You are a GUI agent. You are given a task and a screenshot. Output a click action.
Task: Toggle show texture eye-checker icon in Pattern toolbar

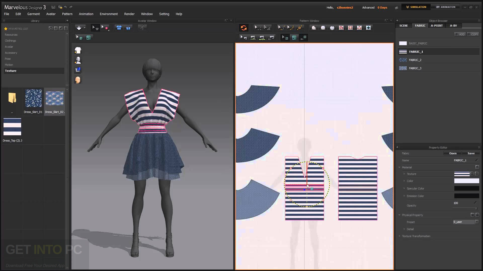click(x=303, y=38)
